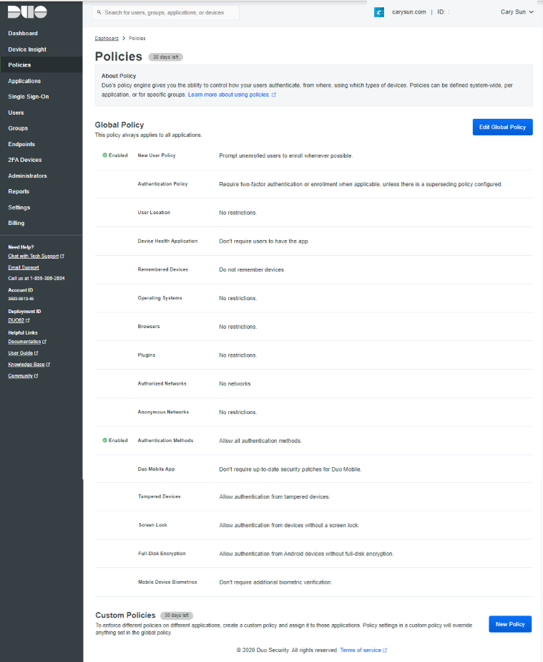Click the Global Policy heading
Viewport: 543px width, 662px height.
point(119,125)
